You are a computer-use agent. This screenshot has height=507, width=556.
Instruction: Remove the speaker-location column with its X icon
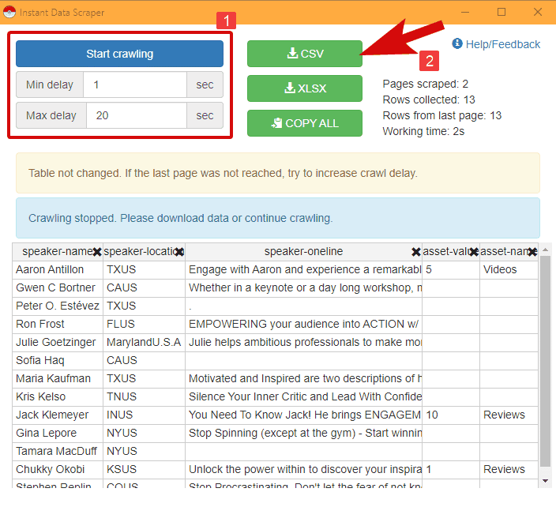[179, 252]
